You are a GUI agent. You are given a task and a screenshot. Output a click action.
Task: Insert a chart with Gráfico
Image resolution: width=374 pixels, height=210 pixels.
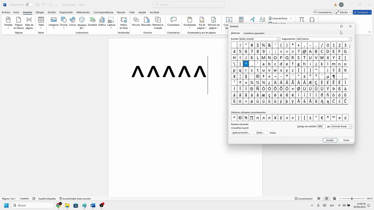[102, 22]
